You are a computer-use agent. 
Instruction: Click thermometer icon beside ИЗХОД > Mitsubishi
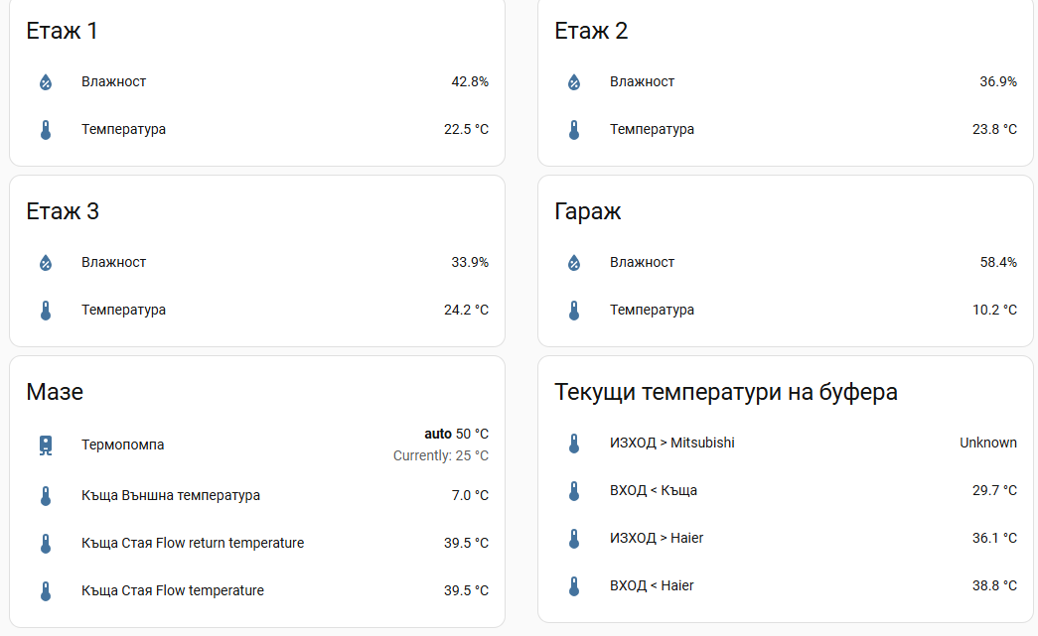pyautogui.click(x=573, y=444)
